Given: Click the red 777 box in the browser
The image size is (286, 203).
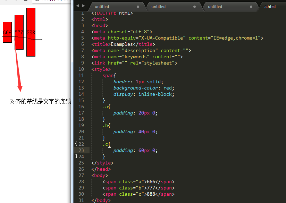Looking at the screenshot, I should point(19,32).
